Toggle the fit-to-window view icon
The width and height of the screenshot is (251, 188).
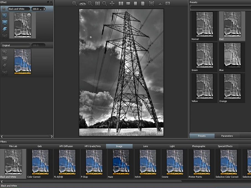[151, 3]
